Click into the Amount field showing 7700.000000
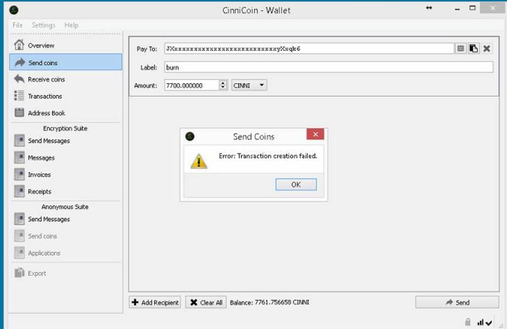The image size is (507, 329). point(192,85)
